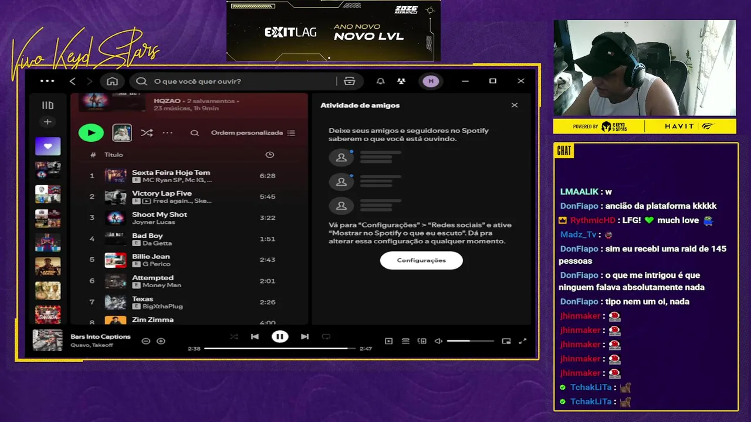
Task: Select the song Bad Boy
Action: tap(147, 236)
